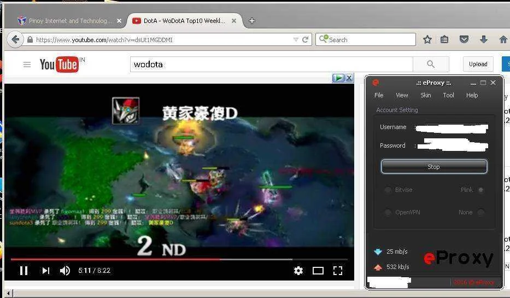Open the YouTube hamburger guide menu

click(27, 65)
